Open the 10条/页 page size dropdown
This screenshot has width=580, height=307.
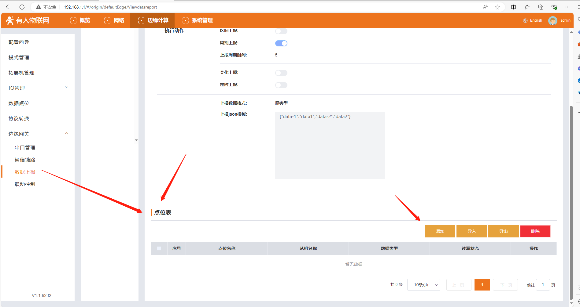tap(423, 285)
